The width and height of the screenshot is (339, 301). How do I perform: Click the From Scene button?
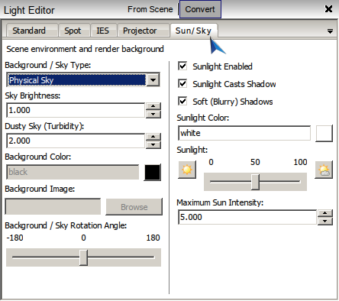(150, 9)
